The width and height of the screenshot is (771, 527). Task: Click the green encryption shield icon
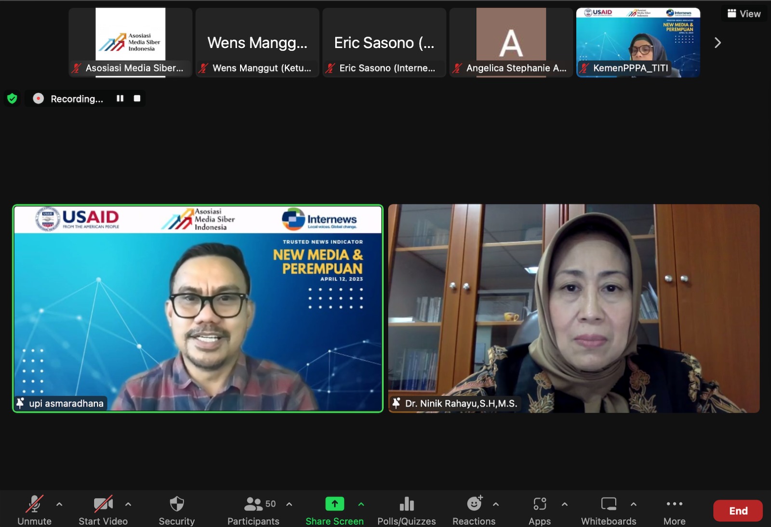[12, 99]
